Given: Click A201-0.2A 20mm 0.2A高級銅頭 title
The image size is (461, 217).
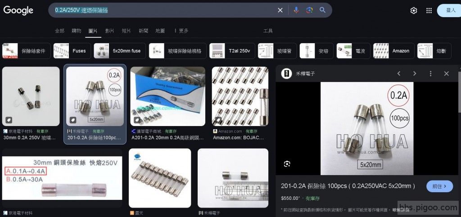Looking at the screenshot, I should point(167,137).
